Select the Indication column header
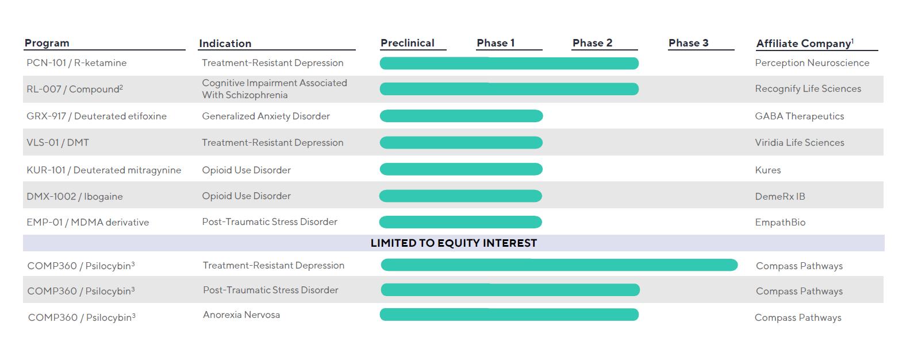 pos(225,44)
